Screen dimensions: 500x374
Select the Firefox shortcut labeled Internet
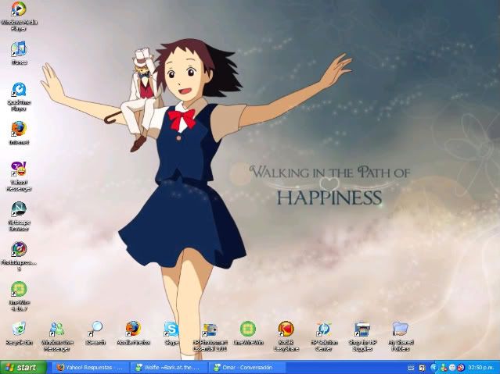[19, 133]
